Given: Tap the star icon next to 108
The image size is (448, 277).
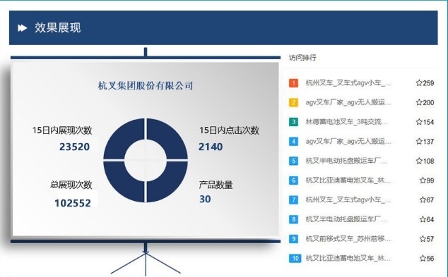Looking at the screenshot, I should click(x=419, y=161).
